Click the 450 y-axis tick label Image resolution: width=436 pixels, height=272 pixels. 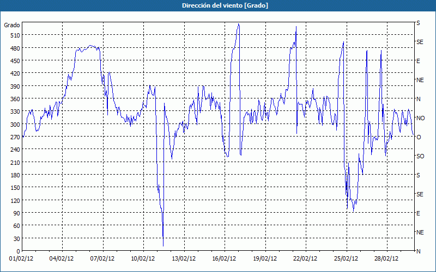pos(15,61)
